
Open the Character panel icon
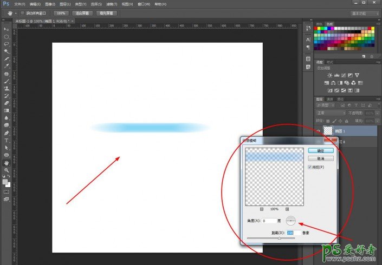coord(308,39)
